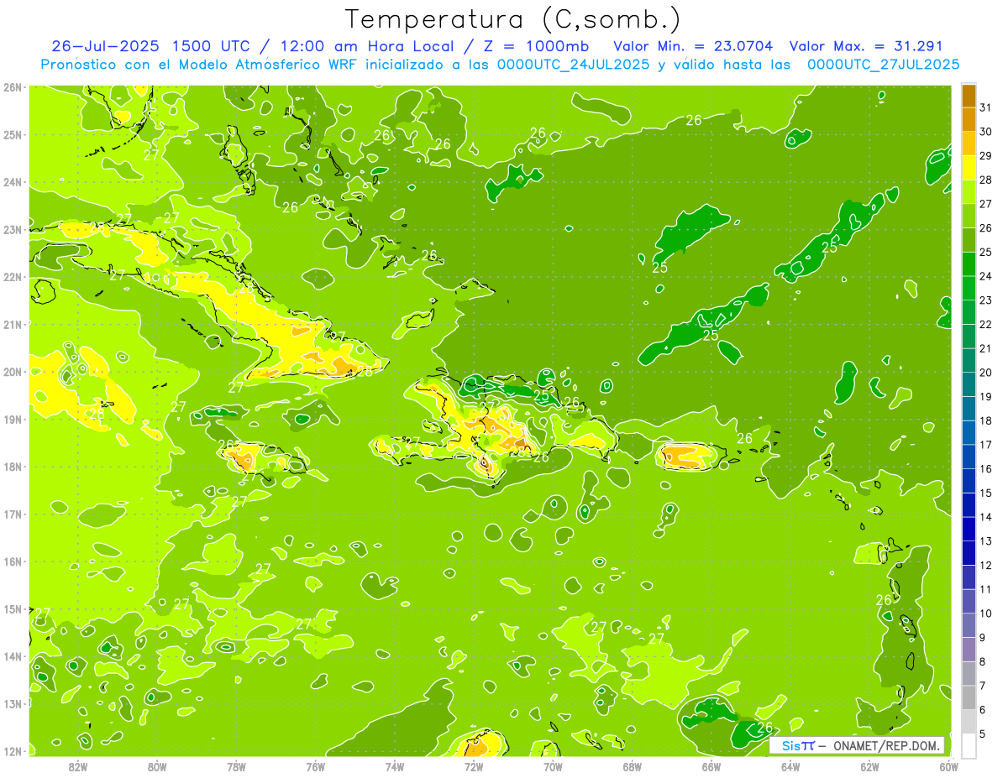1008x778 pixels.
Task: Pick the dark blue swatch between 13 and 14
Action: [969, 529]
